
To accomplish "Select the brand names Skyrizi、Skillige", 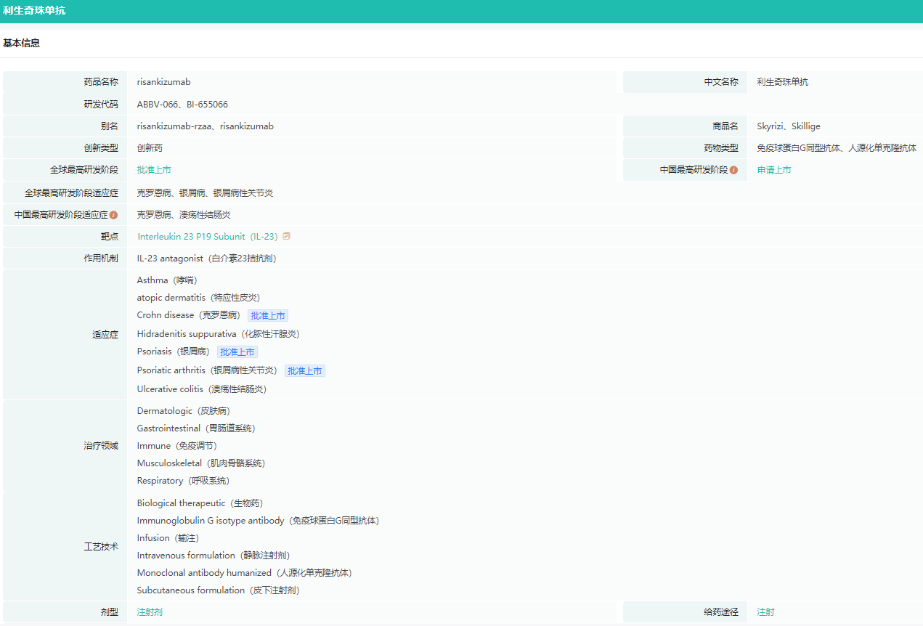I will point(789,126).
